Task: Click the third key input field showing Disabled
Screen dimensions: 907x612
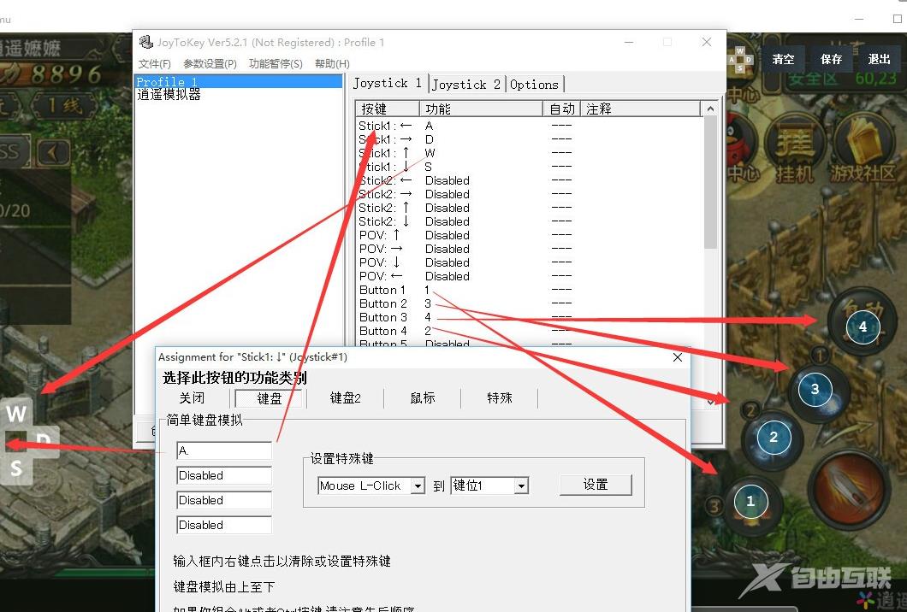Action: pos(224,501)
